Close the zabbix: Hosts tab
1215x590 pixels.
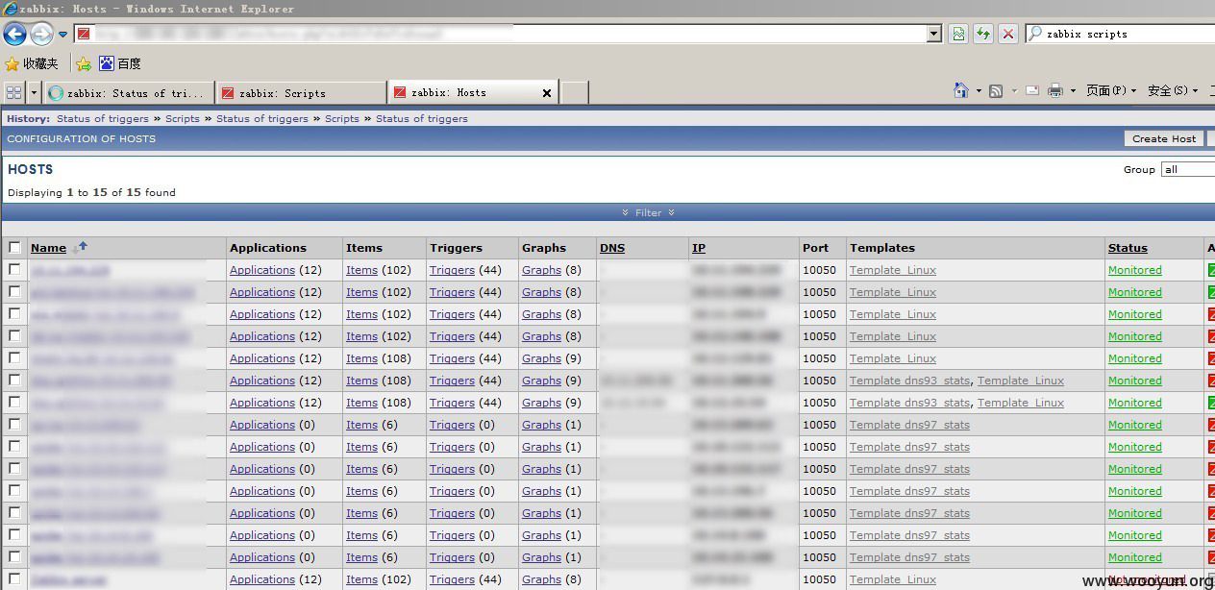pos(547,93)
